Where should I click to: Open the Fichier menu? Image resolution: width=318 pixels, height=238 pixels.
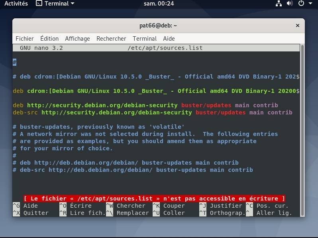tap(25, 39)
